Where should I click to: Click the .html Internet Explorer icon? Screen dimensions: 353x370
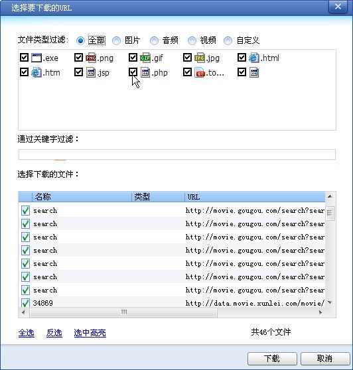coord(254,58)
